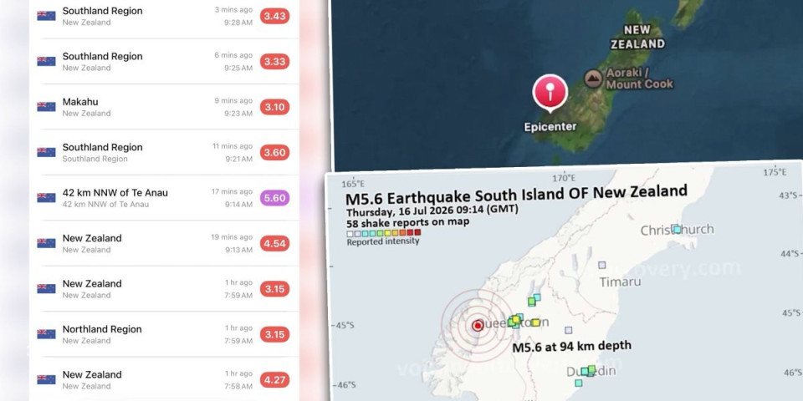Select the purple 5.60 magnitude badge

(274, 198)
